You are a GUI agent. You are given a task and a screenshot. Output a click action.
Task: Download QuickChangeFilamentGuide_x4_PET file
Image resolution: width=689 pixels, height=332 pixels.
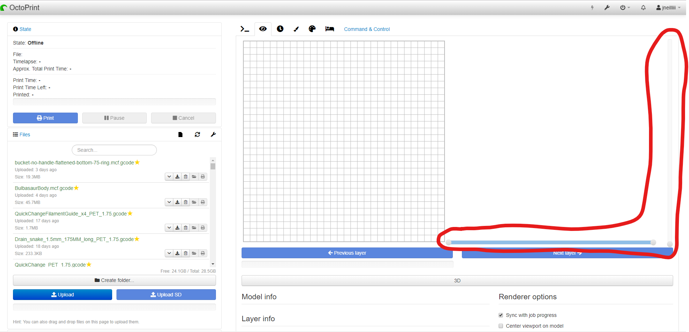pos(177,227)
